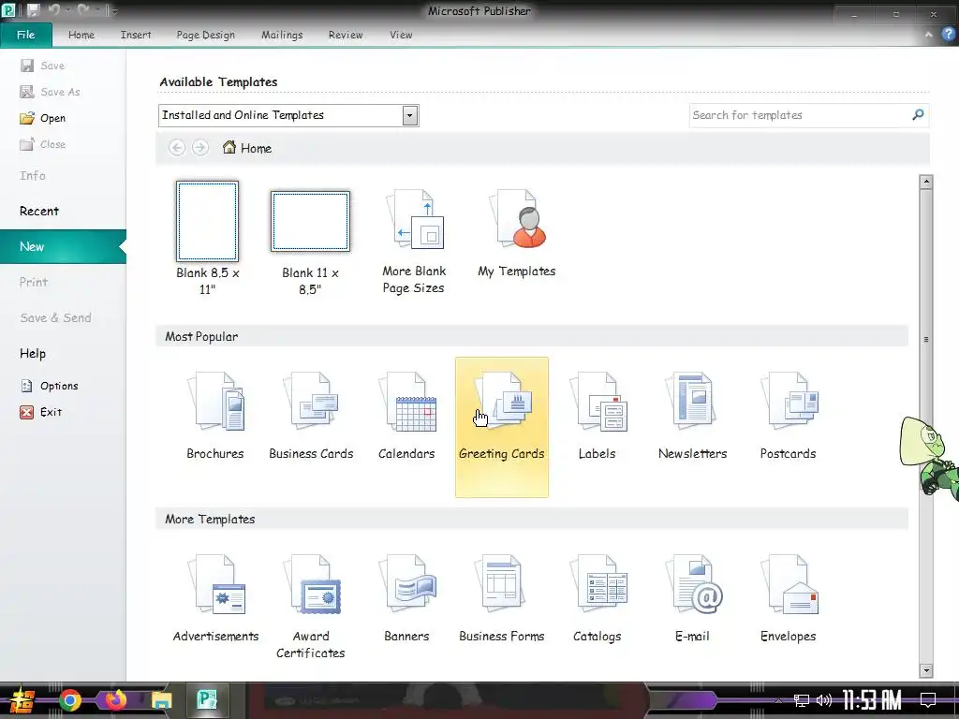Click the Help question mark icon
Screen dimensions: 959x719
tap(949, 35)
